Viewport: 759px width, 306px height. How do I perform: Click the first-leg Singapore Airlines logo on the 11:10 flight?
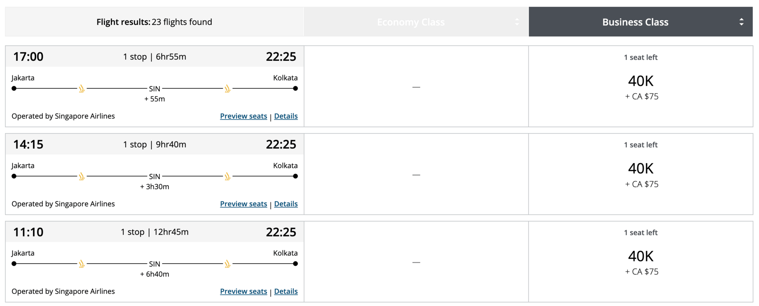tap(82, 264)
